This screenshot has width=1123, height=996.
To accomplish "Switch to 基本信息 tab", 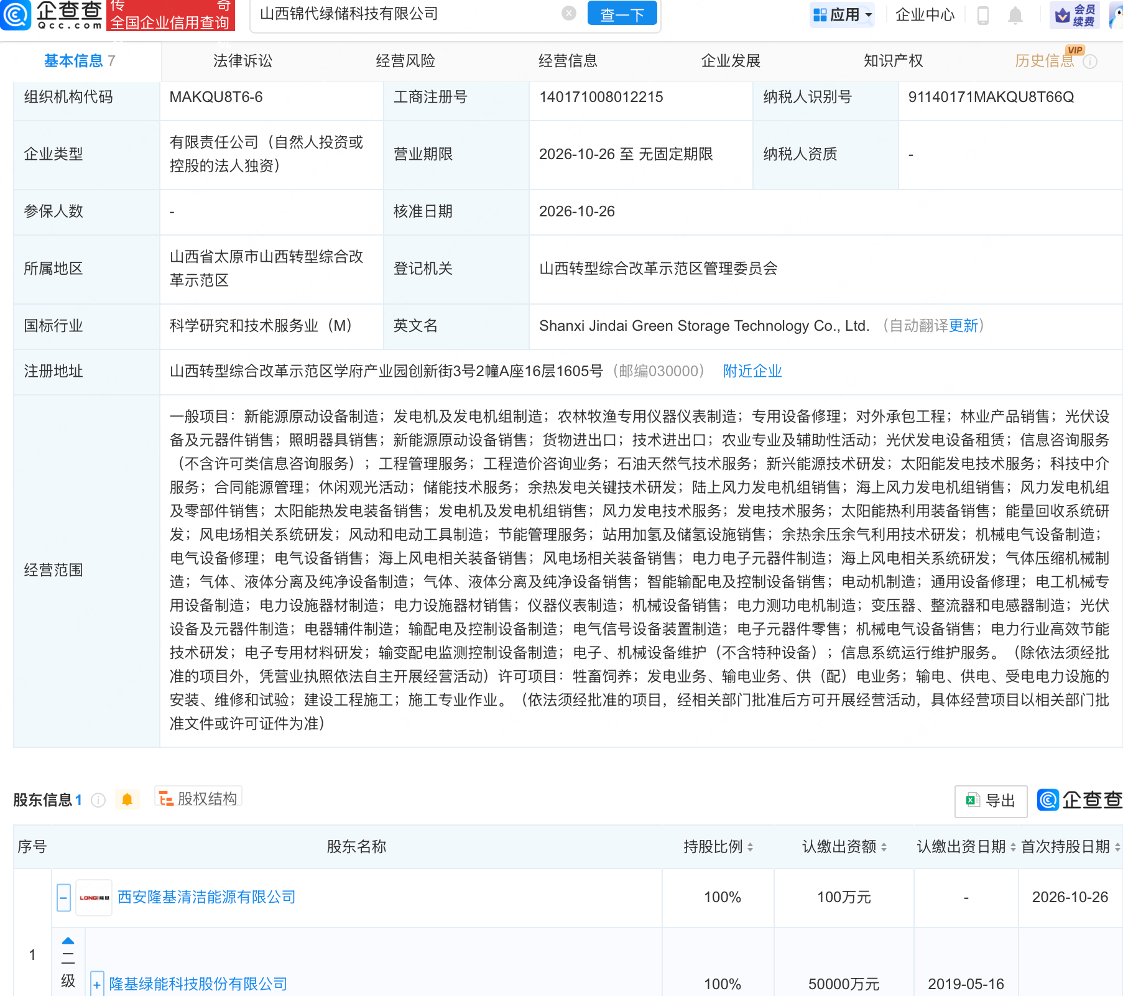I will (80, 61).
